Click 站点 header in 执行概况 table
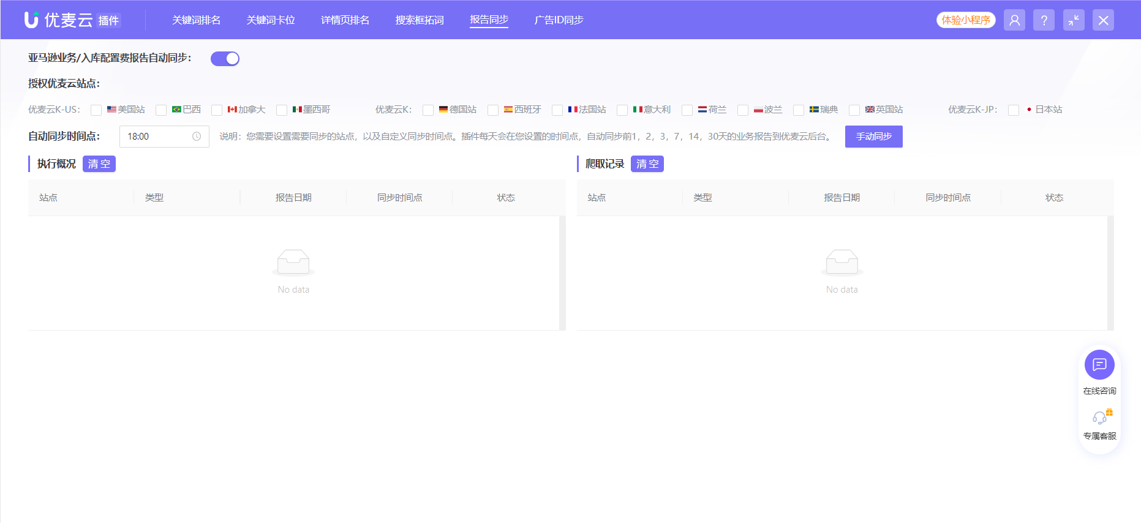Image resolution: width=1141 pixels, height=523 pixels. click(x=48, y=198)
